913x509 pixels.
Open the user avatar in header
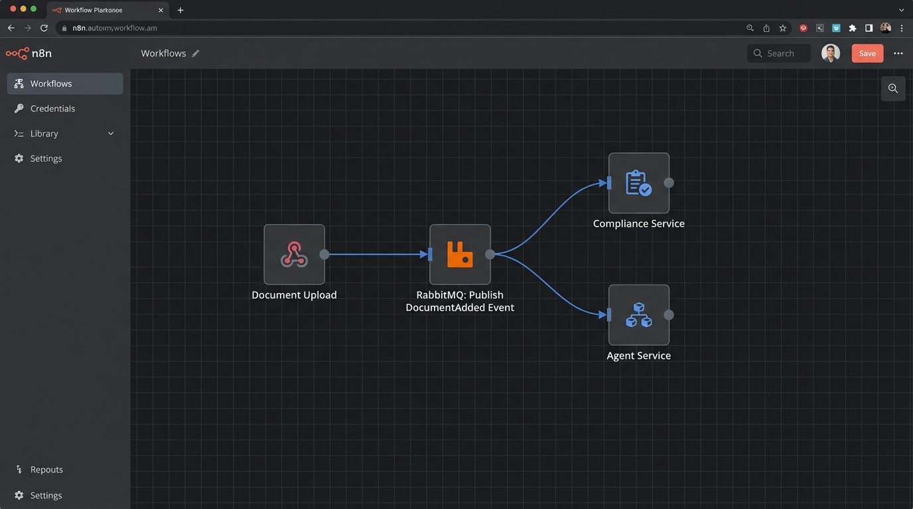point(830,54)
